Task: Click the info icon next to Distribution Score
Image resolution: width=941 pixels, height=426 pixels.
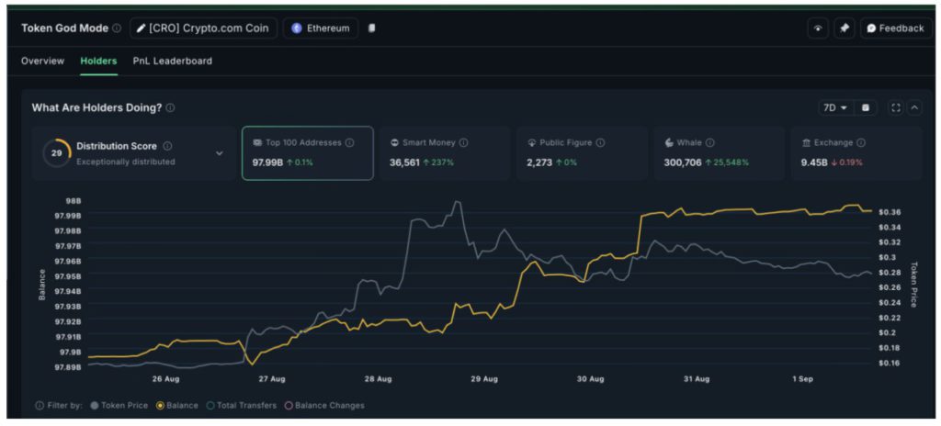Action: coord(167,146)
